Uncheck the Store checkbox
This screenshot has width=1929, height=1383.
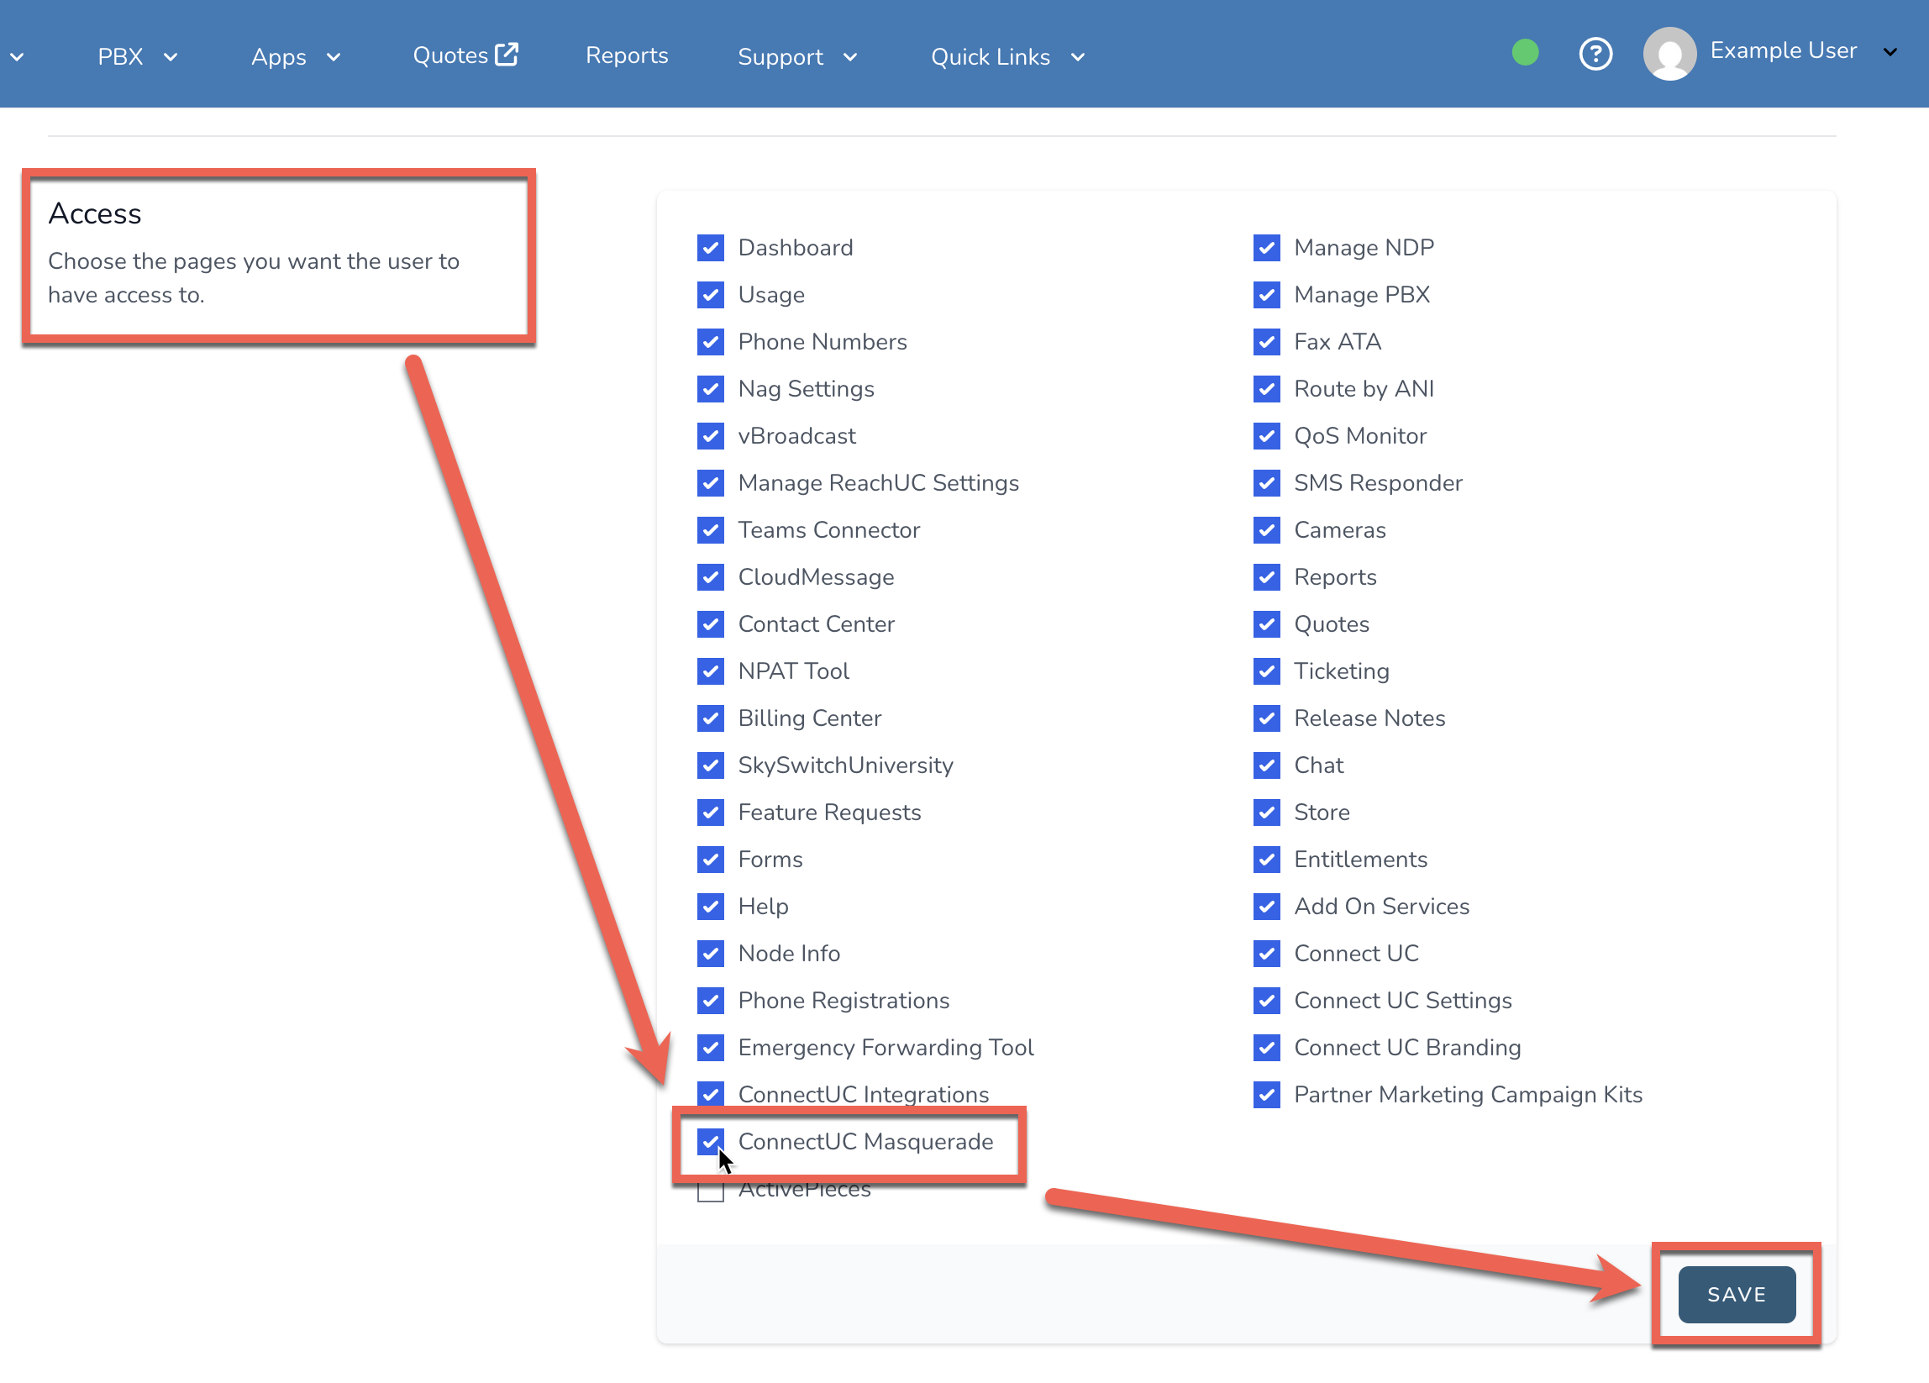click(1266, 812)
